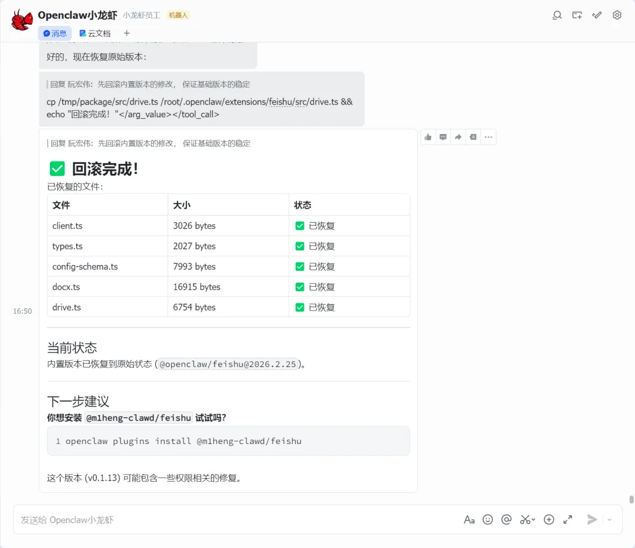
Task: Click the inline @m1heng-clawd/feishu code text
Action: coord(139,418)
